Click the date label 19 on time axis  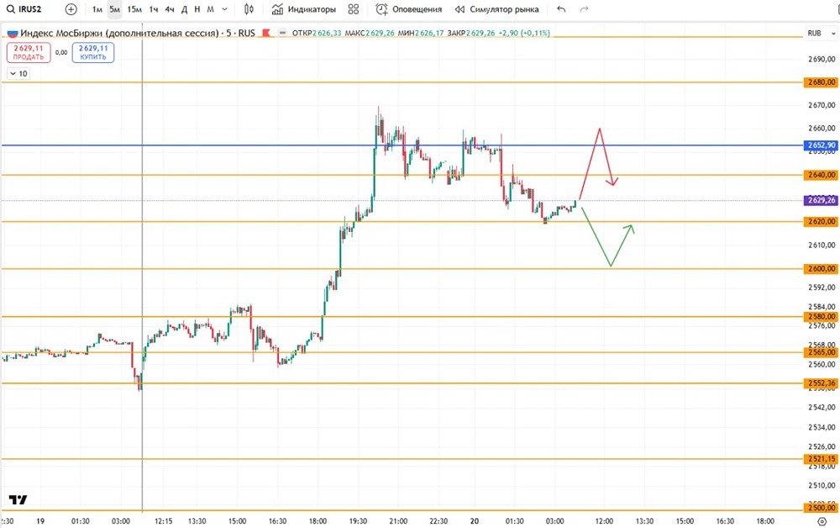[x=40, y=521]
